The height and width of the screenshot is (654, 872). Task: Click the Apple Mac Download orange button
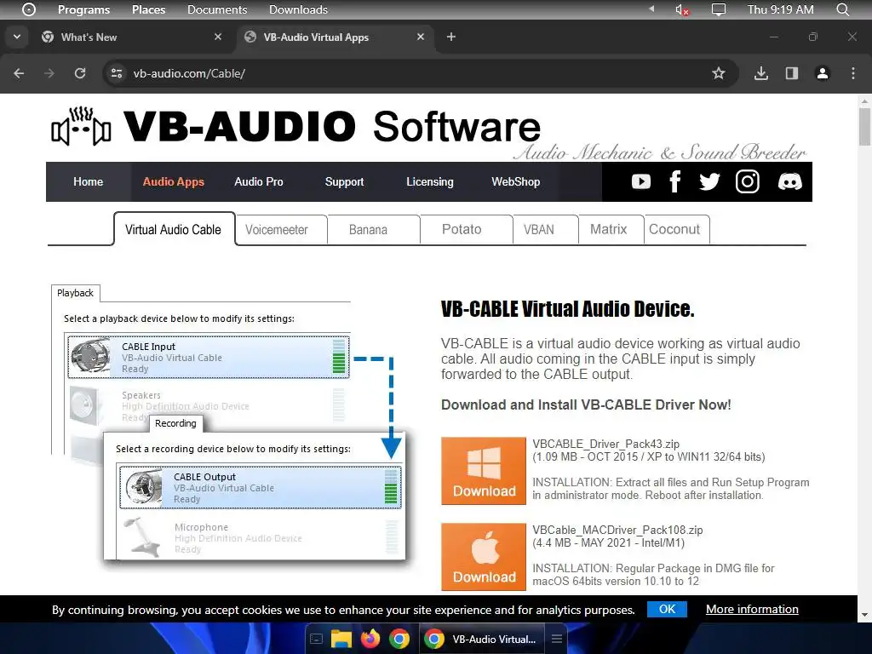tap(484, 557)
